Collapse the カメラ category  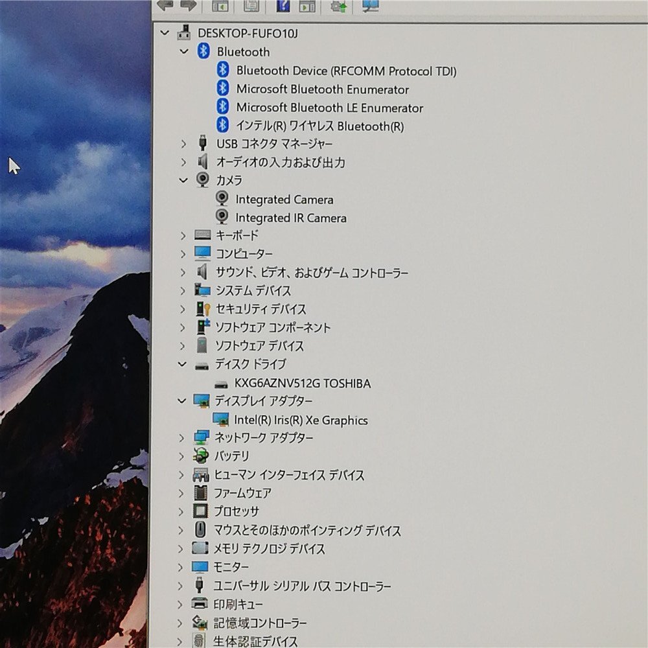coord(183,179)
